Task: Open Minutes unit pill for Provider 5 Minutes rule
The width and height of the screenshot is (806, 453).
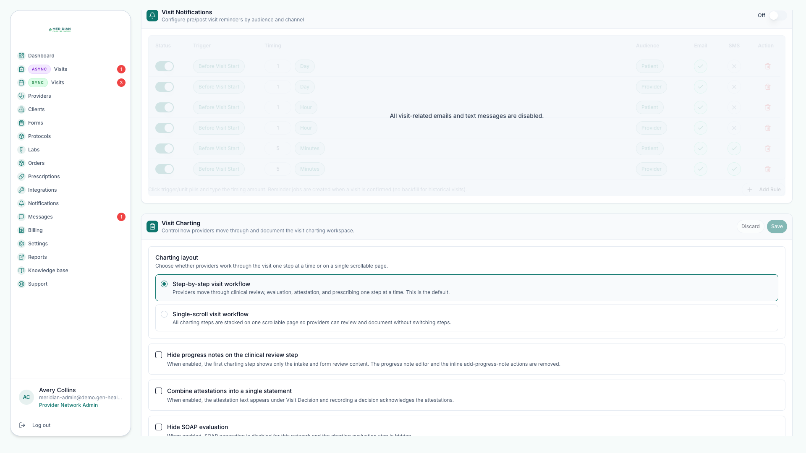Action: click(310, 169)
